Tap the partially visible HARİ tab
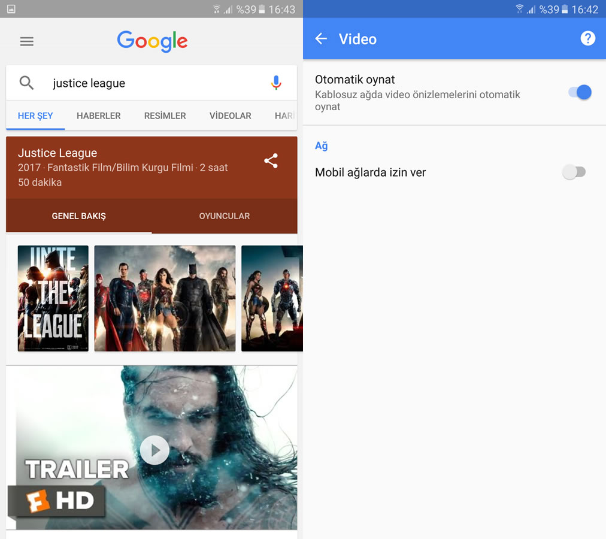Image resolution: width=606 pixels, height=539 pixels. (x=285, y=116)
